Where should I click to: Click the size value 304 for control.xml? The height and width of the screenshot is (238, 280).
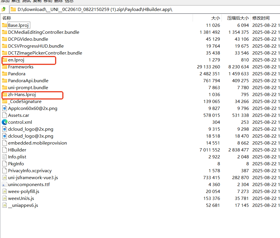[x=216, y=122]
